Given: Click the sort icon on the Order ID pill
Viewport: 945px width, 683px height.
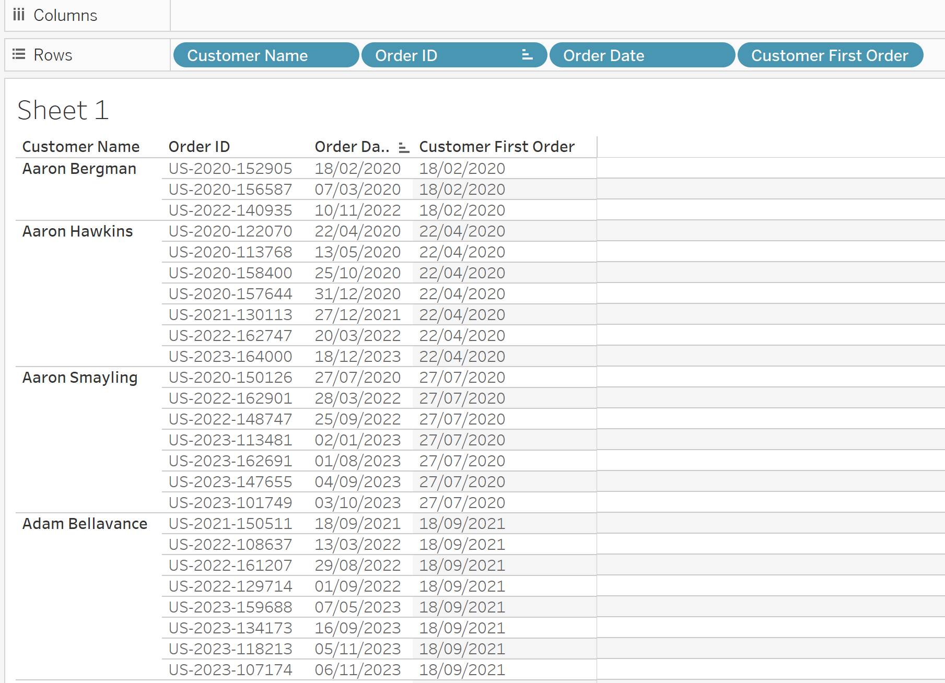Looking at the screenshot, I should (x=526, y=55).
